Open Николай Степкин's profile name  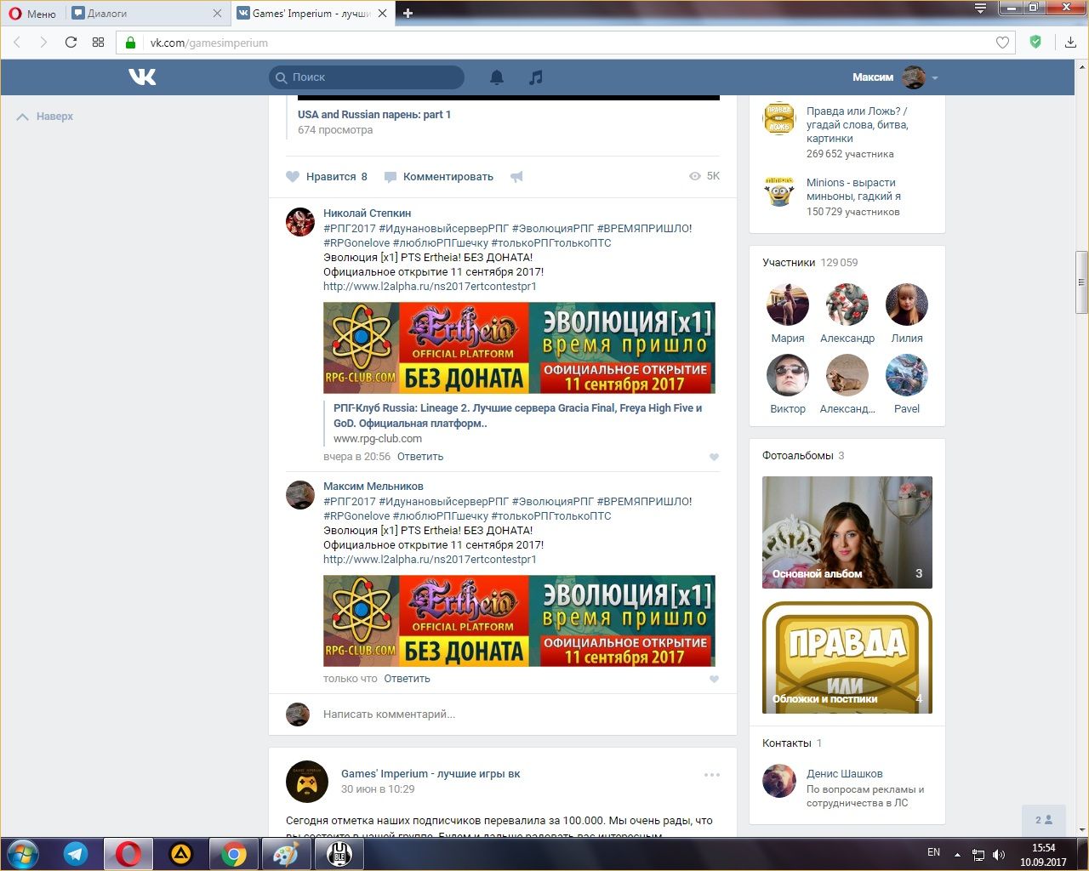point(367,213)
